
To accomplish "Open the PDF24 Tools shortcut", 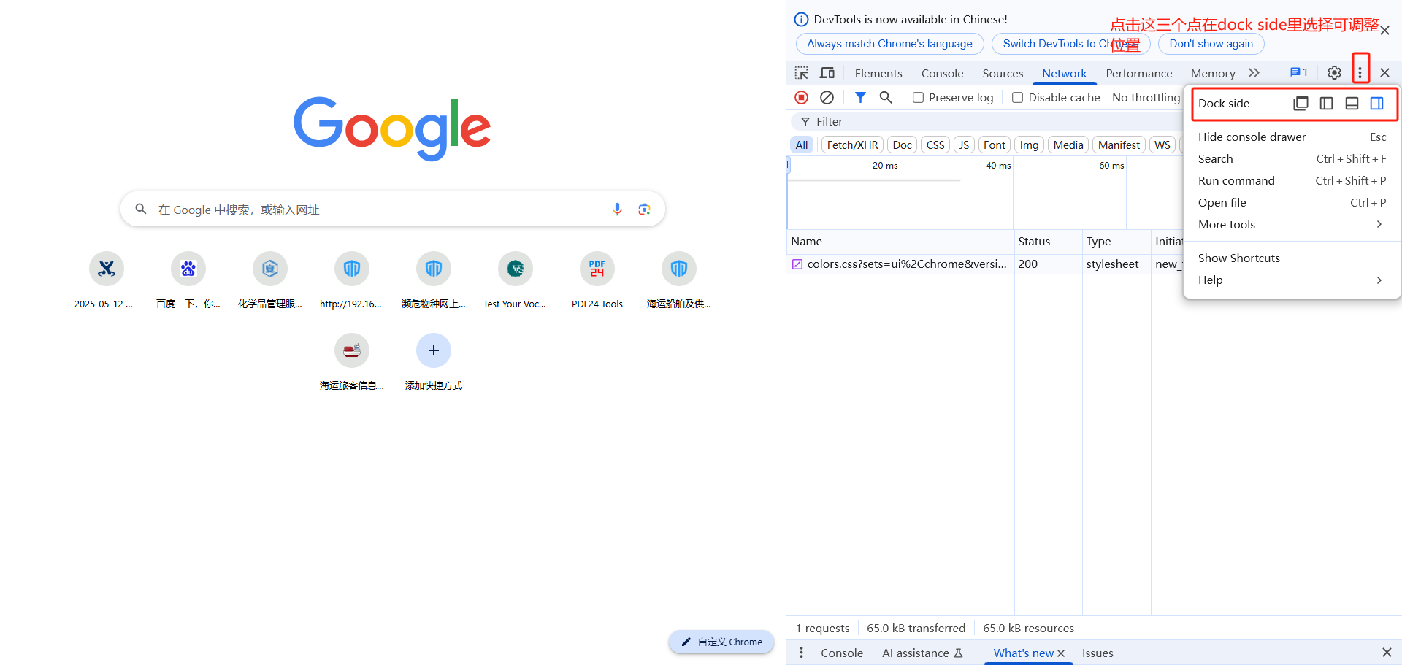I will point(597,281).
